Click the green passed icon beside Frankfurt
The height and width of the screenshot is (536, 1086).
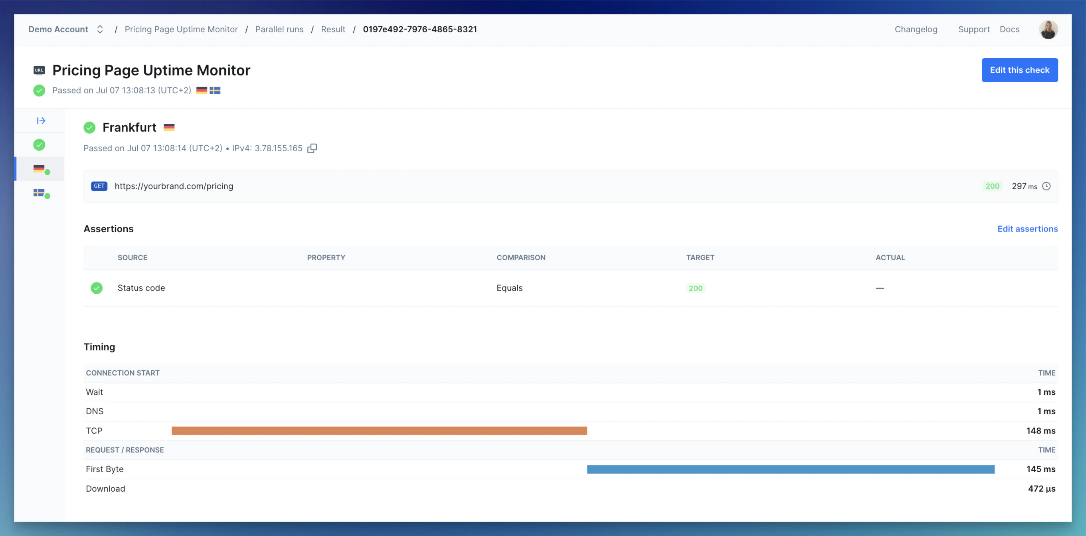pos(89,127)
